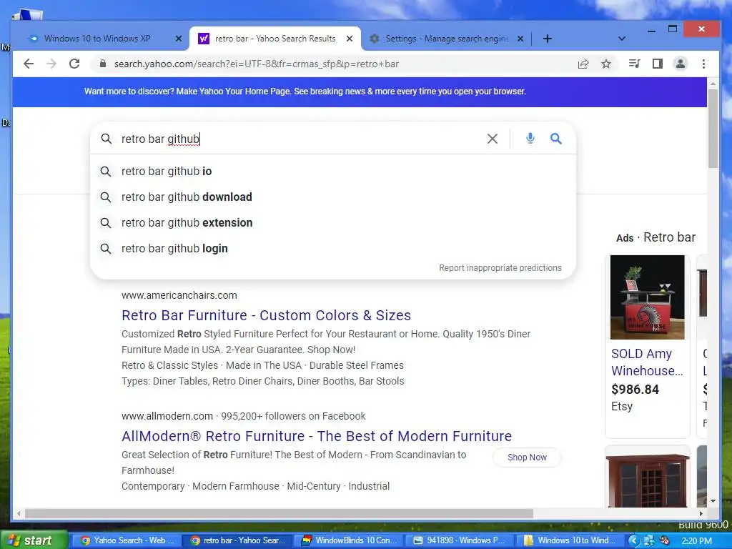Image resolution: width=732 pixels, height=549 pixels.
Task: Switch to Settings - Manage search engines tab
Action: pyautogui.click(x=447, y=39)
